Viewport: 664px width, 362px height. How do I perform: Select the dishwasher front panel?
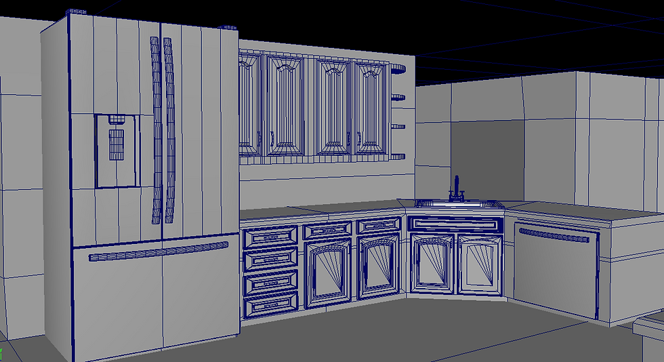[x=556, y=270]
